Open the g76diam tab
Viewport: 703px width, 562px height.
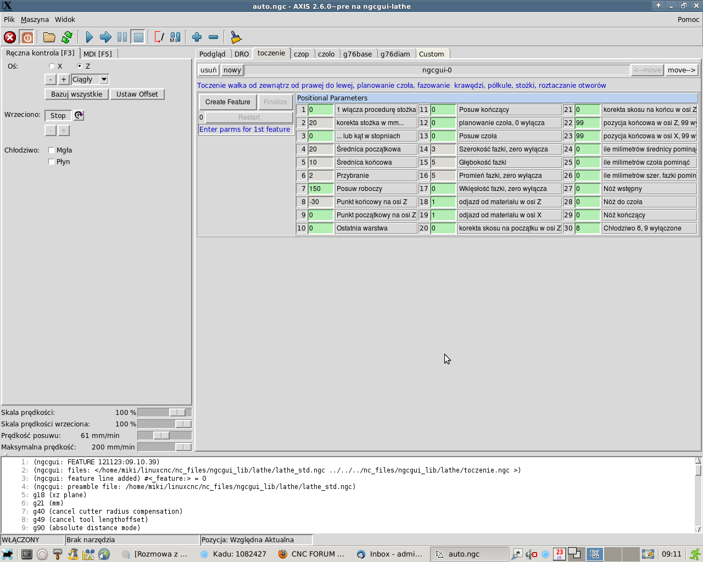(x=395, y=54)
